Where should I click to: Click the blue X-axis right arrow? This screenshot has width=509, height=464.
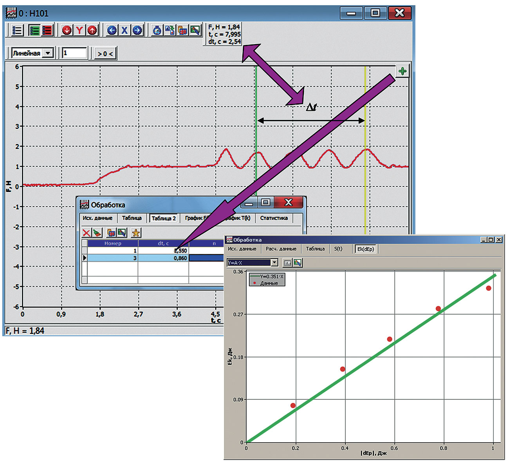137,30
